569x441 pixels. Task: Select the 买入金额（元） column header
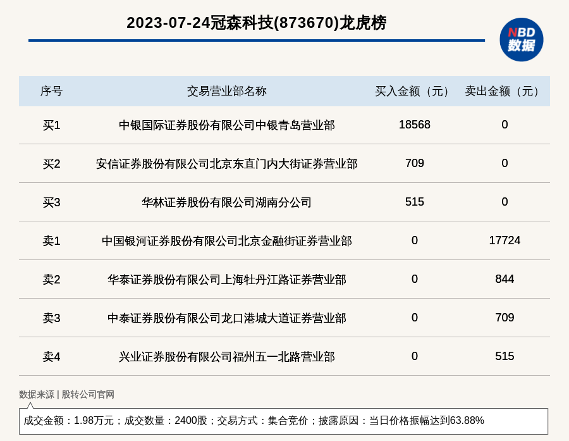(x=414, y=91)
